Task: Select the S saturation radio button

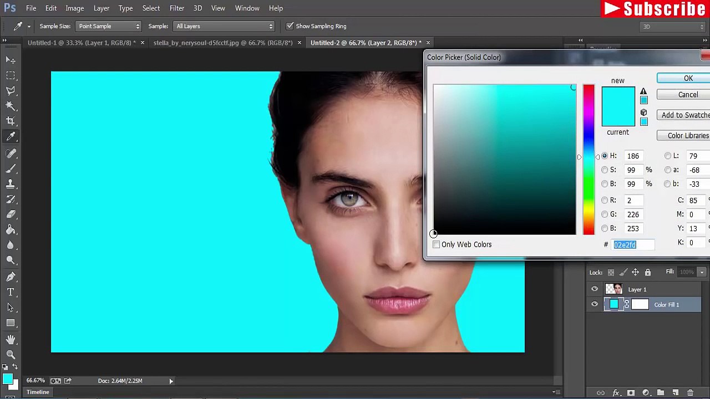Action: (x=605, y=170)
